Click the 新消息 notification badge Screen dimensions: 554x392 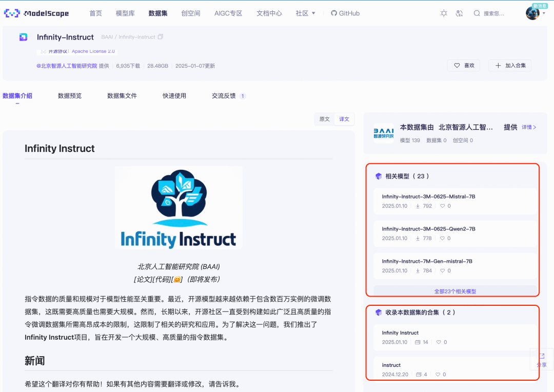point(540,6)
